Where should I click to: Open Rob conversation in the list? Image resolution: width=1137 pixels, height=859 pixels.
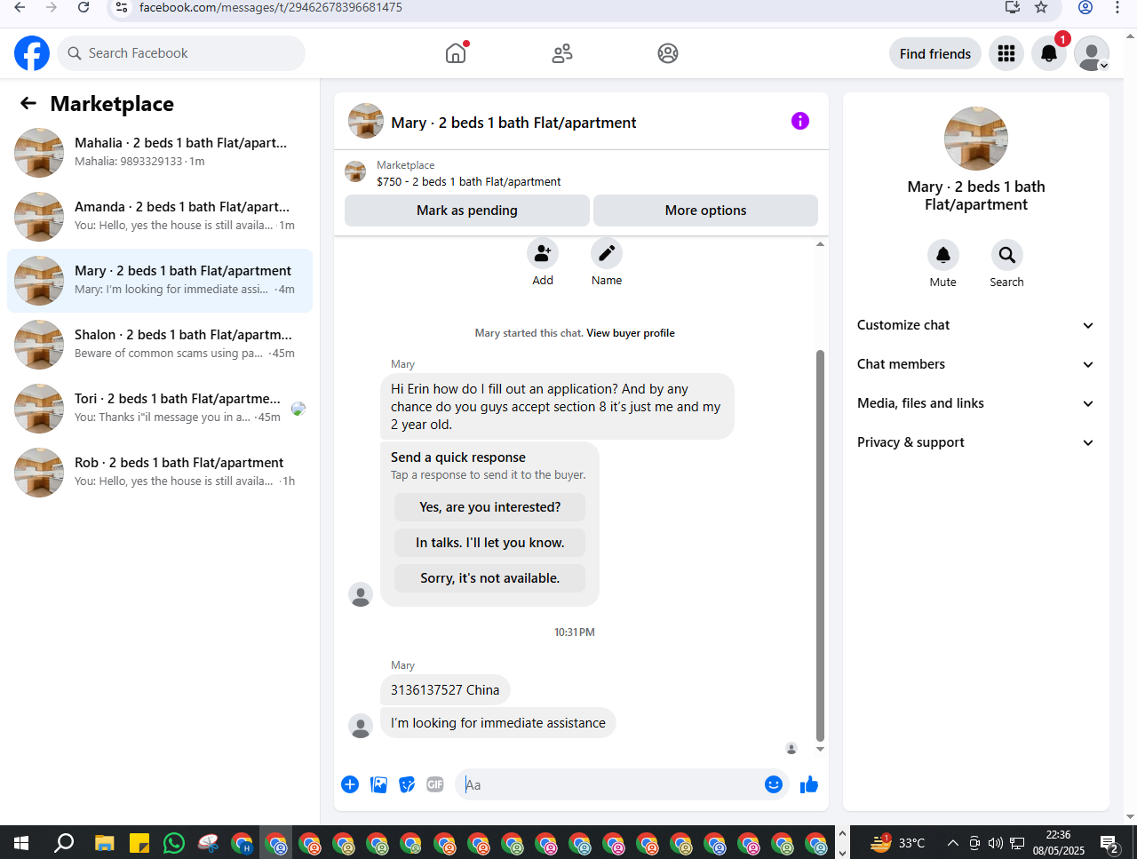[160, 473]
